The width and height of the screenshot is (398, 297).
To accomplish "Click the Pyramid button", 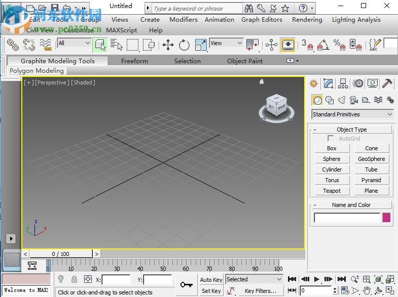I will (371, 180).
